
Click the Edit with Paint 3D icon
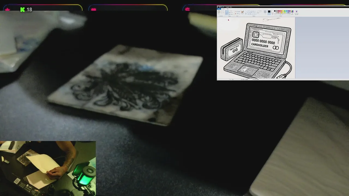tap(296, 12)
